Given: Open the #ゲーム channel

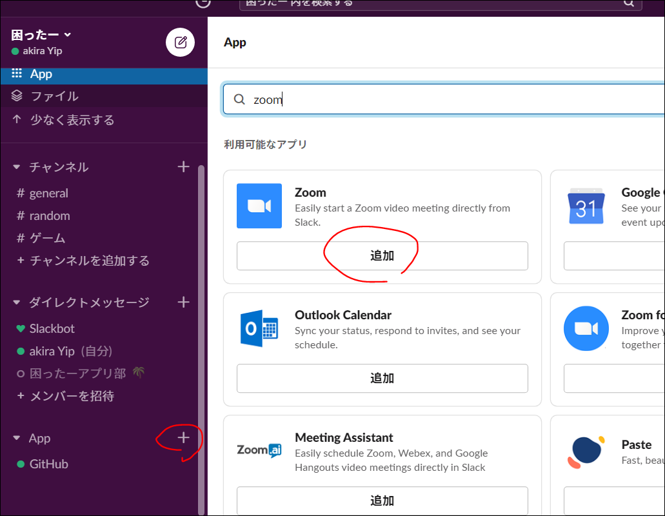Looking at the screenshot, I should point(41,238).
